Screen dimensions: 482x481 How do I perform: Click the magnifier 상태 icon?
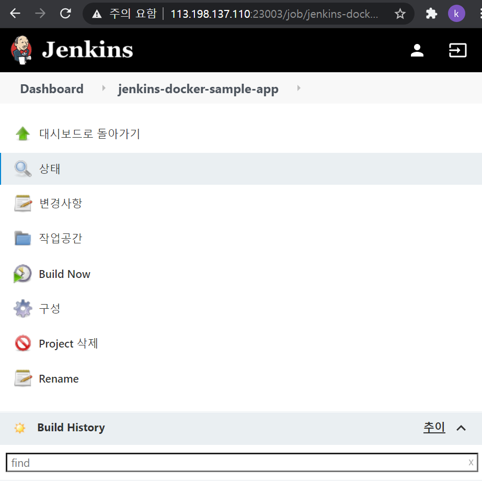[23, 169]
